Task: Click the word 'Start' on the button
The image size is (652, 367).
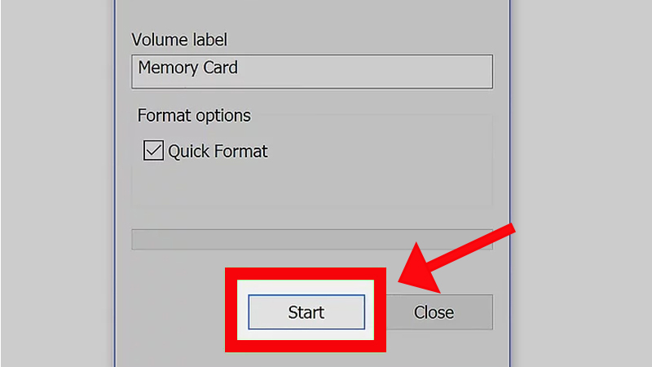Action: [x=306, y=312]
